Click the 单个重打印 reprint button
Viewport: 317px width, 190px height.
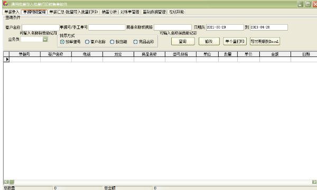click(235, 41)
